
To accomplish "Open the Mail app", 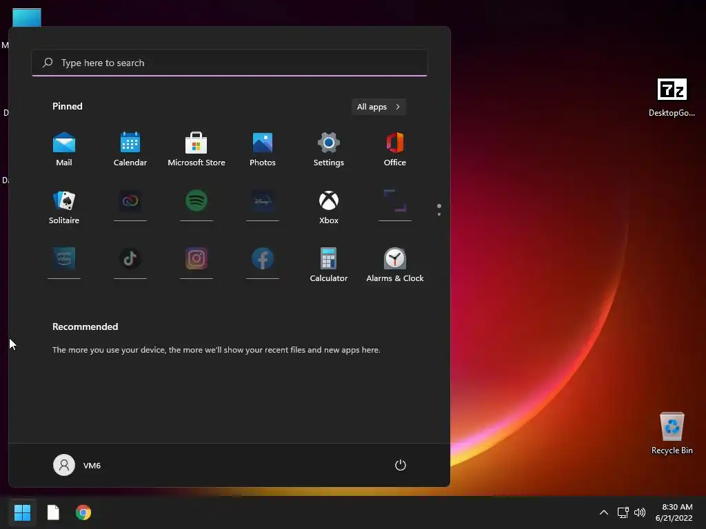I will click(x=64, y=149).
